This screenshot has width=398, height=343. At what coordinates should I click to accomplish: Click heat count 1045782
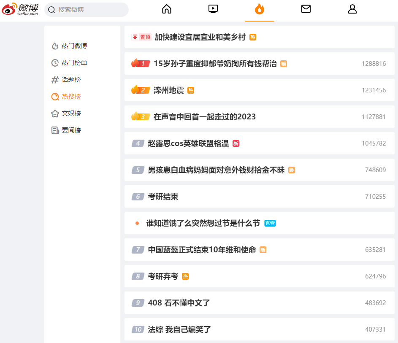point(374,143)
